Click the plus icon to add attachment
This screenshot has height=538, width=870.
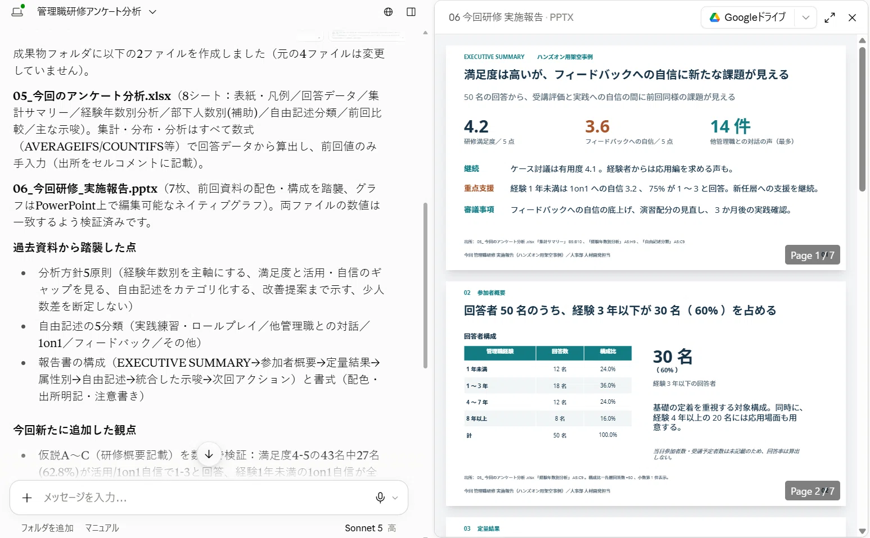pyautogui.click(x=26, y=498)
